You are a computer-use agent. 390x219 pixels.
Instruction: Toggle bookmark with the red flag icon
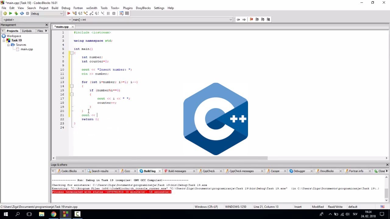tap(251, 19)
